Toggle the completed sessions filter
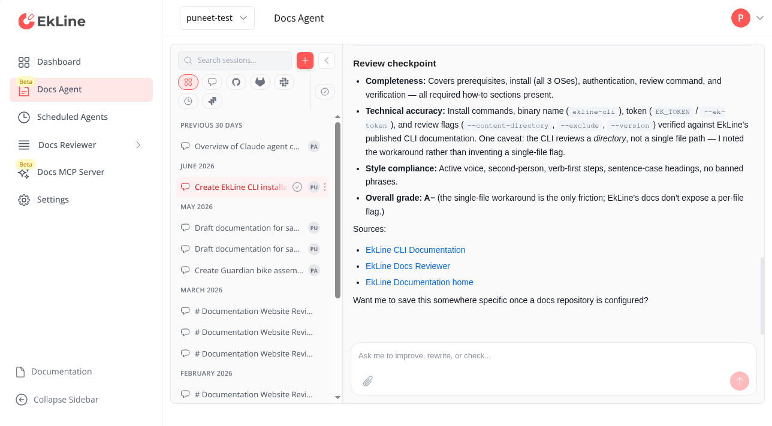 tap(325, 92)
